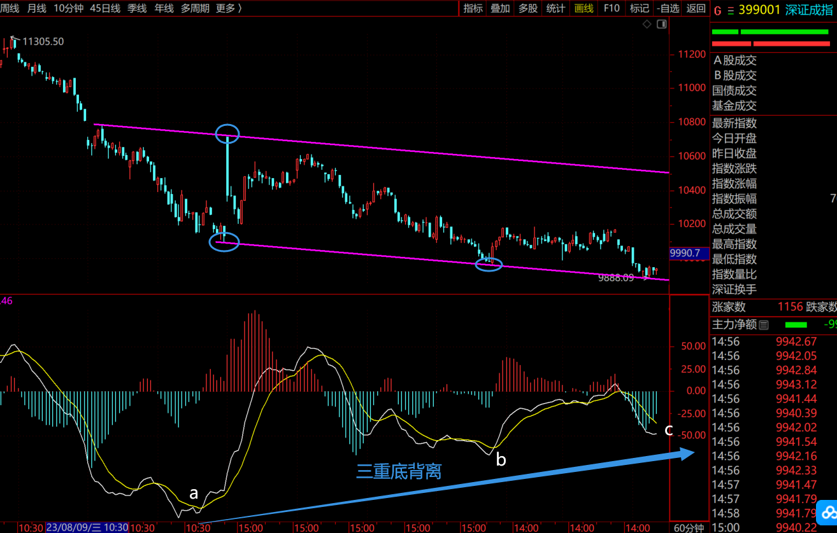Expand the 更多 period options
Image resolution: width=837 pixels, height=533 pixels.
coord(229,8)
